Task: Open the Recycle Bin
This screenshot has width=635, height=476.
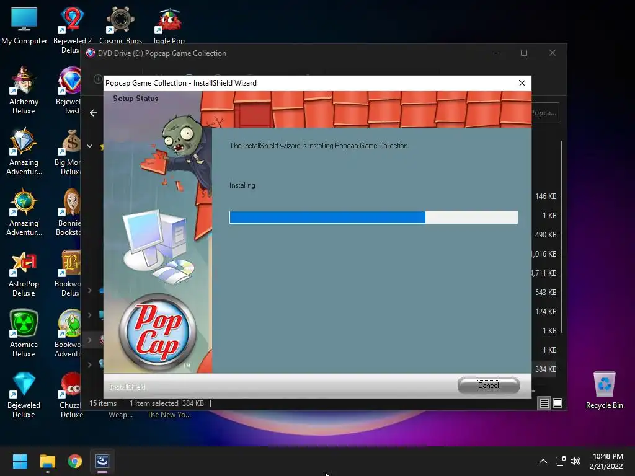Action: click(604, 389)
